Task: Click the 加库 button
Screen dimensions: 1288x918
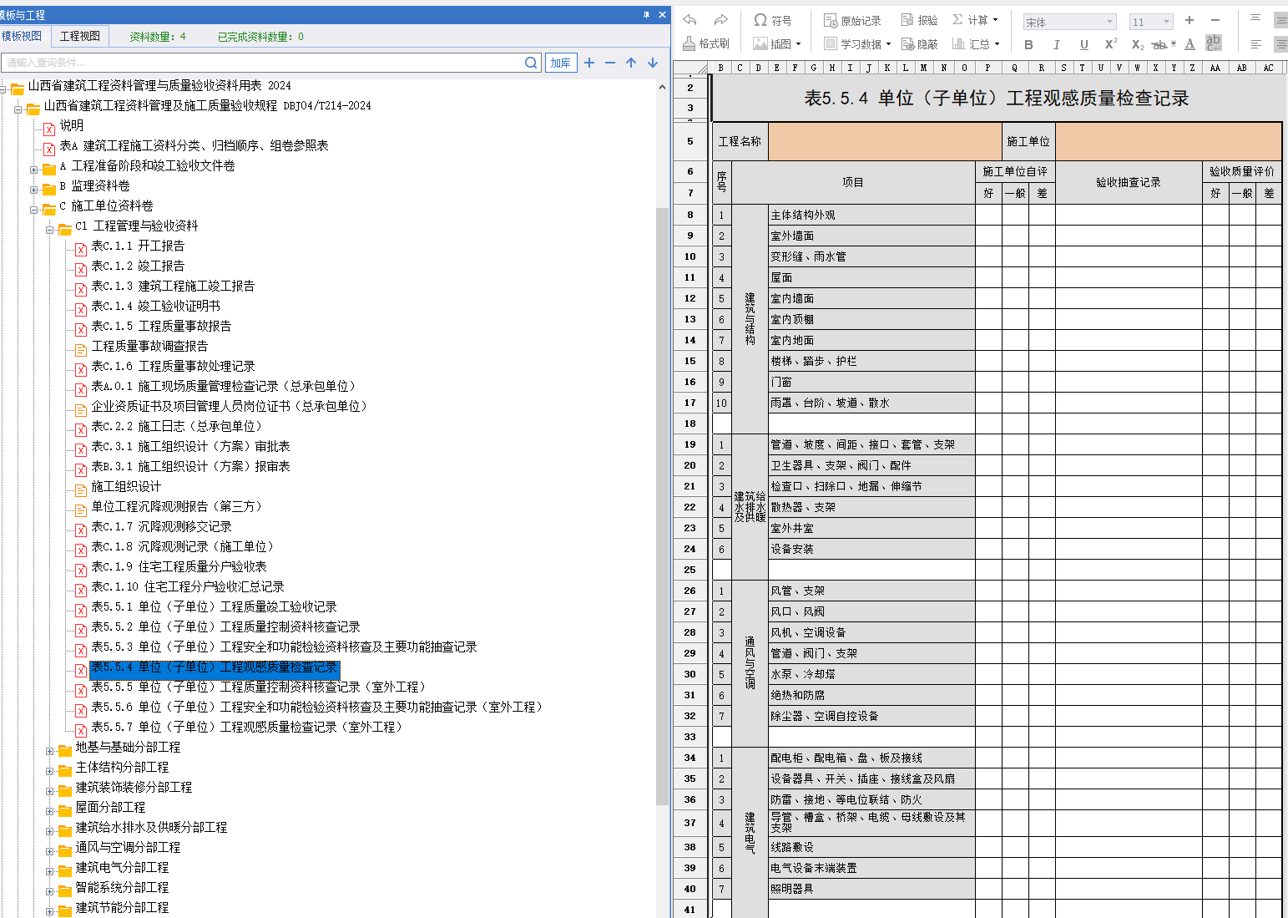Action: pyautogui.click(x=561, y=63)
